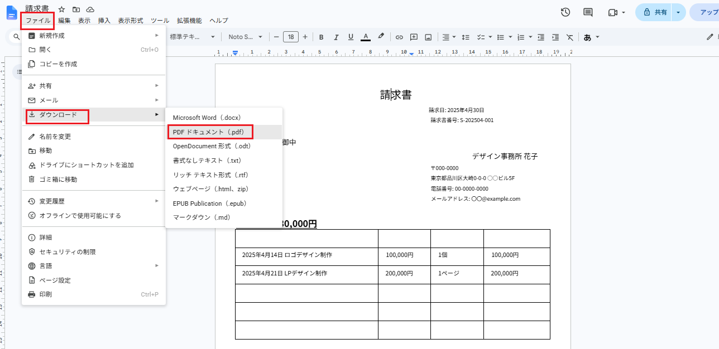Viewport: 719px width, 349px height.
Task: Open the 挿入 menu
Action: 104,21
